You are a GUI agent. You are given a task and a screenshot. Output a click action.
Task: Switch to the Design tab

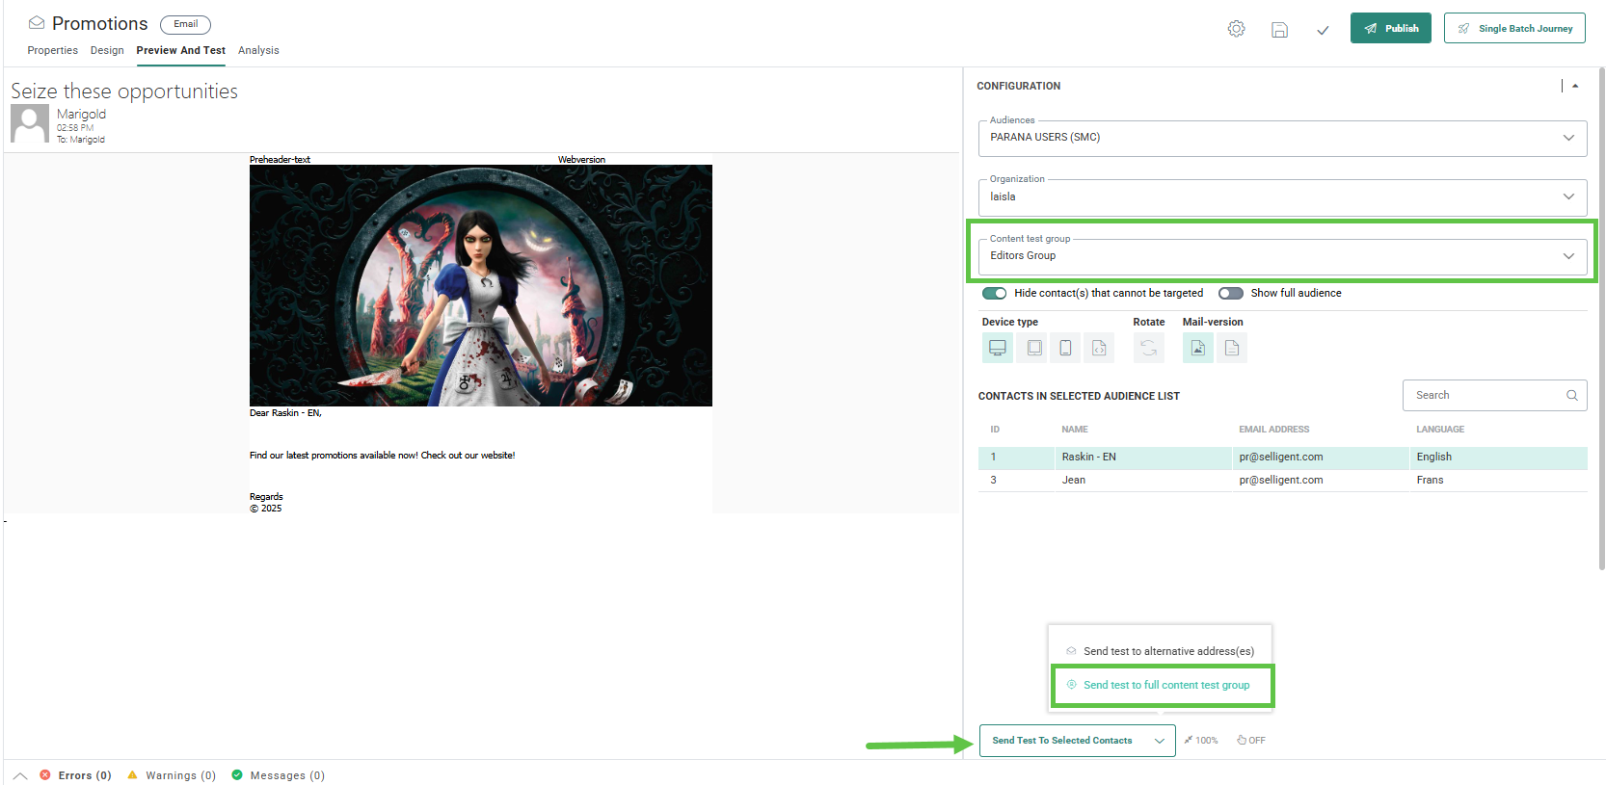point(107,50)
